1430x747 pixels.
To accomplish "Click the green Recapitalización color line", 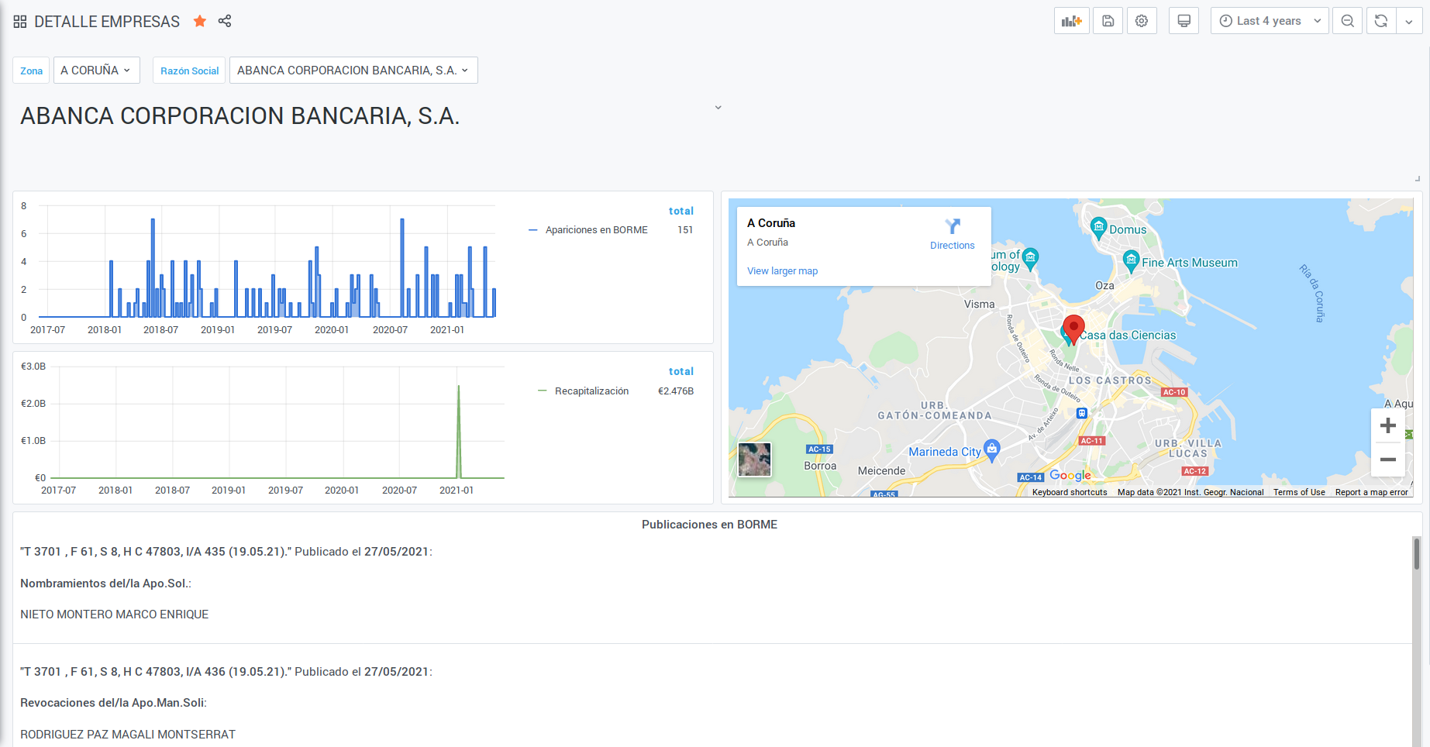I will point(542,391).
